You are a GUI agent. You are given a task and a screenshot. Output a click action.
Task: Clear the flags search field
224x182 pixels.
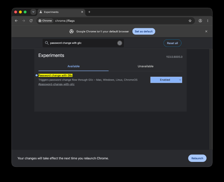(120, 43)
